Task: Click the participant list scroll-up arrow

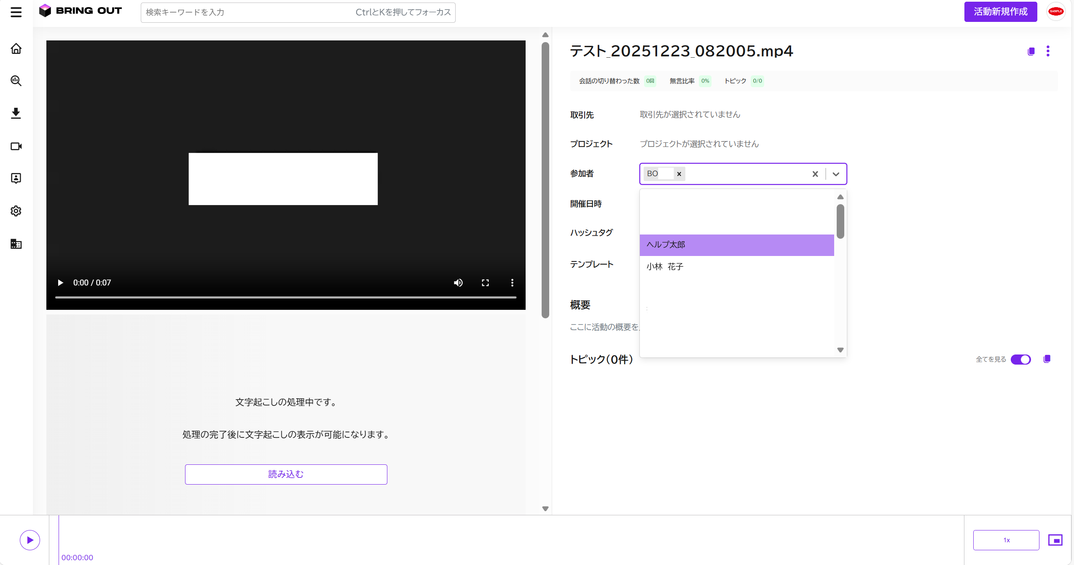Action: click(840, 197)
